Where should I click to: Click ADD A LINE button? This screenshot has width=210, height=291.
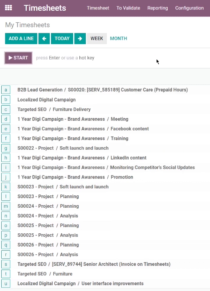[21, 38]
